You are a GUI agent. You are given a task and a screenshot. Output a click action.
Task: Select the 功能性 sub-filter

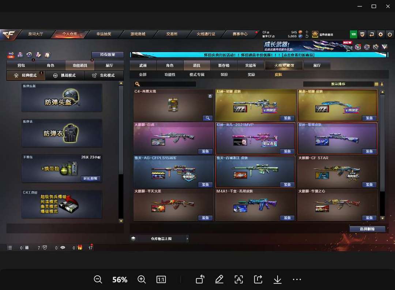[x=170, y=75]
